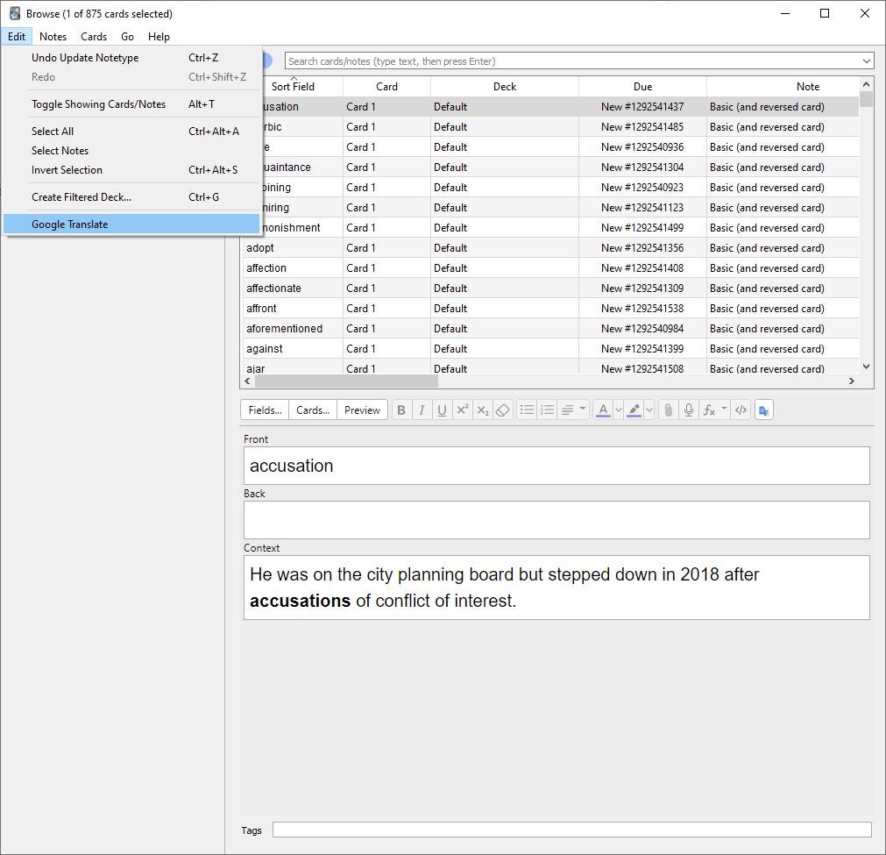This screenshot has height=855, width=886.
Task: Toggle underline text formatting
Action: click(442, 410)
